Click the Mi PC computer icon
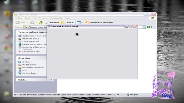 (x=20, y=70)
